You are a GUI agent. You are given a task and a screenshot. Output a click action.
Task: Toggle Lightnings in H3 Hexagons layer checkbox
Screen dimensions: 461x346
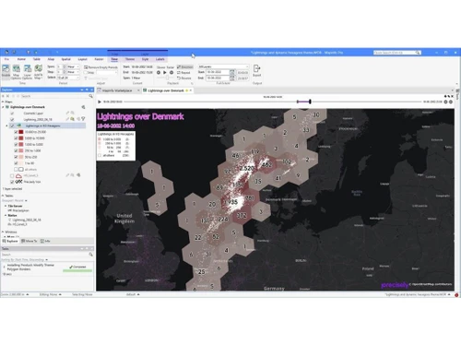pos(12,125)
